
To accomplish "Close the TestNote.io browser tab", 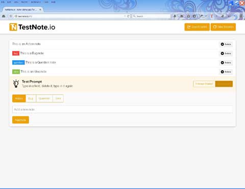I will point(40,10).
